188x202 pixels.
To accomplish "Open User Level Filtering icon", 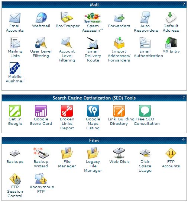I will point(41,42).
